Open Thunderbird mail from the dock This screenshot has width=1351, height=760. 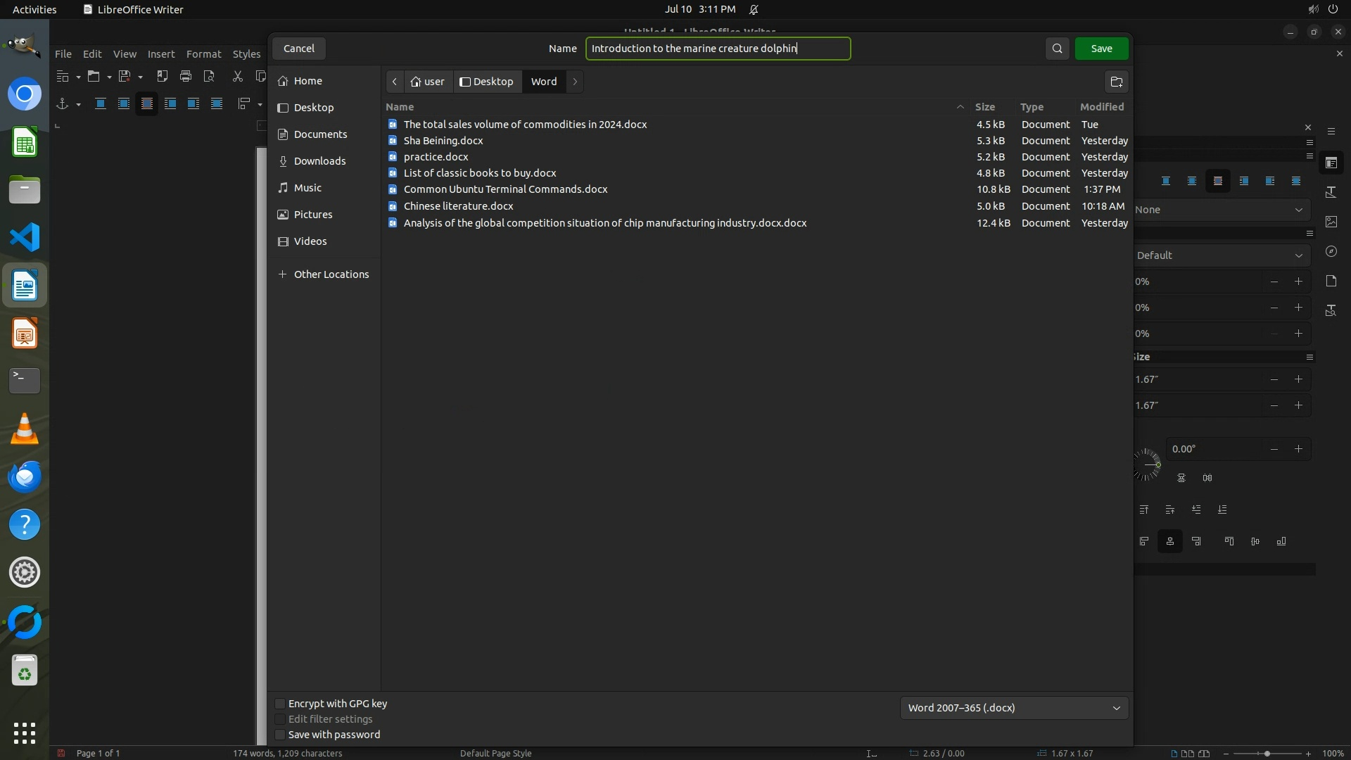pyautogui.click(x=25, y=476)
